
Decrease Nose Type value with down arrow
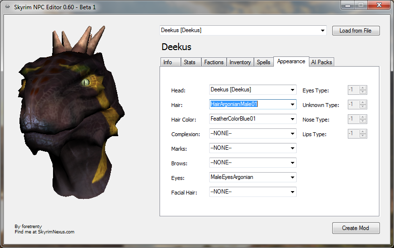362,121
